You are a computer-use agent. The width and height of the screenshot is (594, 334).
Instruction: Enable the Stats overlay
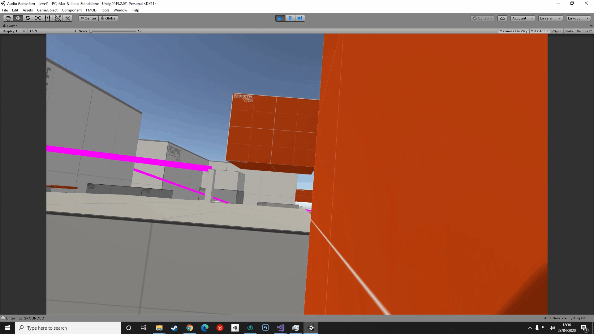568,31
